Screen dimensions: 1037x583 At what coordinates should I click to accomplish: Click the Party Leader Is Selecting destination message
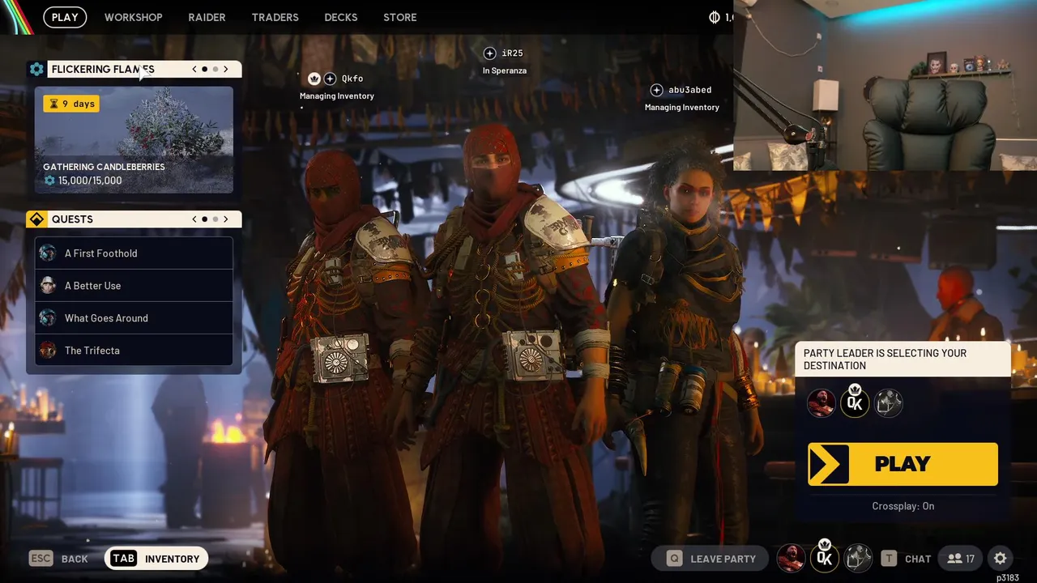903,360
